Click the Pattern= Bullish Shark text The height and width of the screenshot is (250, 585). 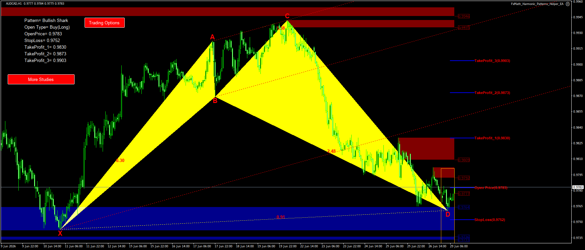[46, 20]
